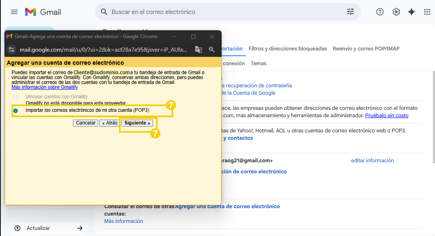Click the « Atrás button
Image resolution: width=435 pixels, height=236 pixels.
(110, 123)
